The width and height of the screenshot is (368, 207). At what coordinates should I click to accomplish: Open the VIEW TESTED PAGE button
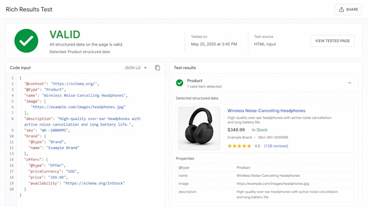click(x=332, y=41)
